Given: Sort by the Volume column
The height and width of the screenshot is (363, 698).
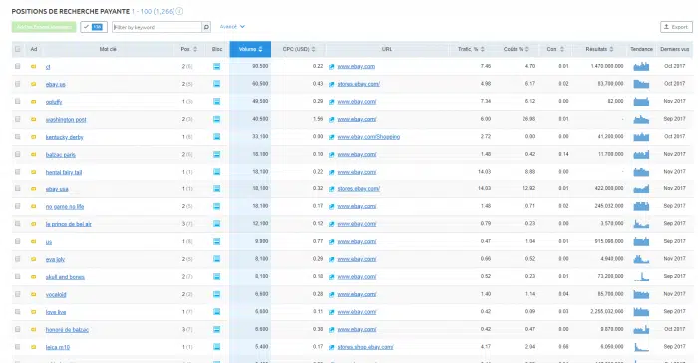Looking at the screenshot, I should coord(250,49).
